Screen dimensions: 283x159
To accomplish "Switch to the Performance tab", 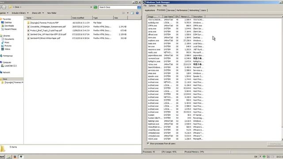I will point(182,11).
